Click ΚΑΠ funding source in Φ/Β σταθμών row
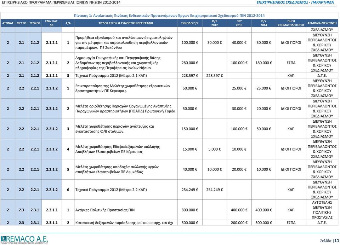The height and width of the screenshot is (245, 340). [x=291, y=129]
